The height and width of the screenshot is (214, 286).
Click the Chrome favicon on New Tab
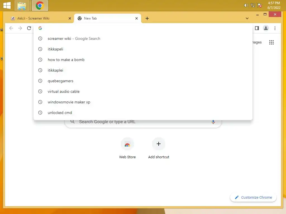[x=80, y=18]
